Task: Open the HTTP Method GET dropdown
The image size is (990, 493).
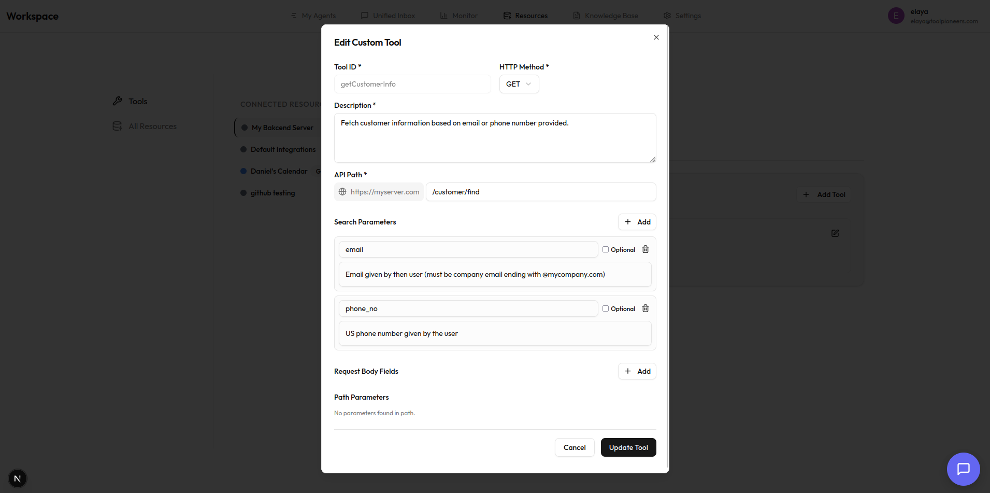Action: coord(519,84)
